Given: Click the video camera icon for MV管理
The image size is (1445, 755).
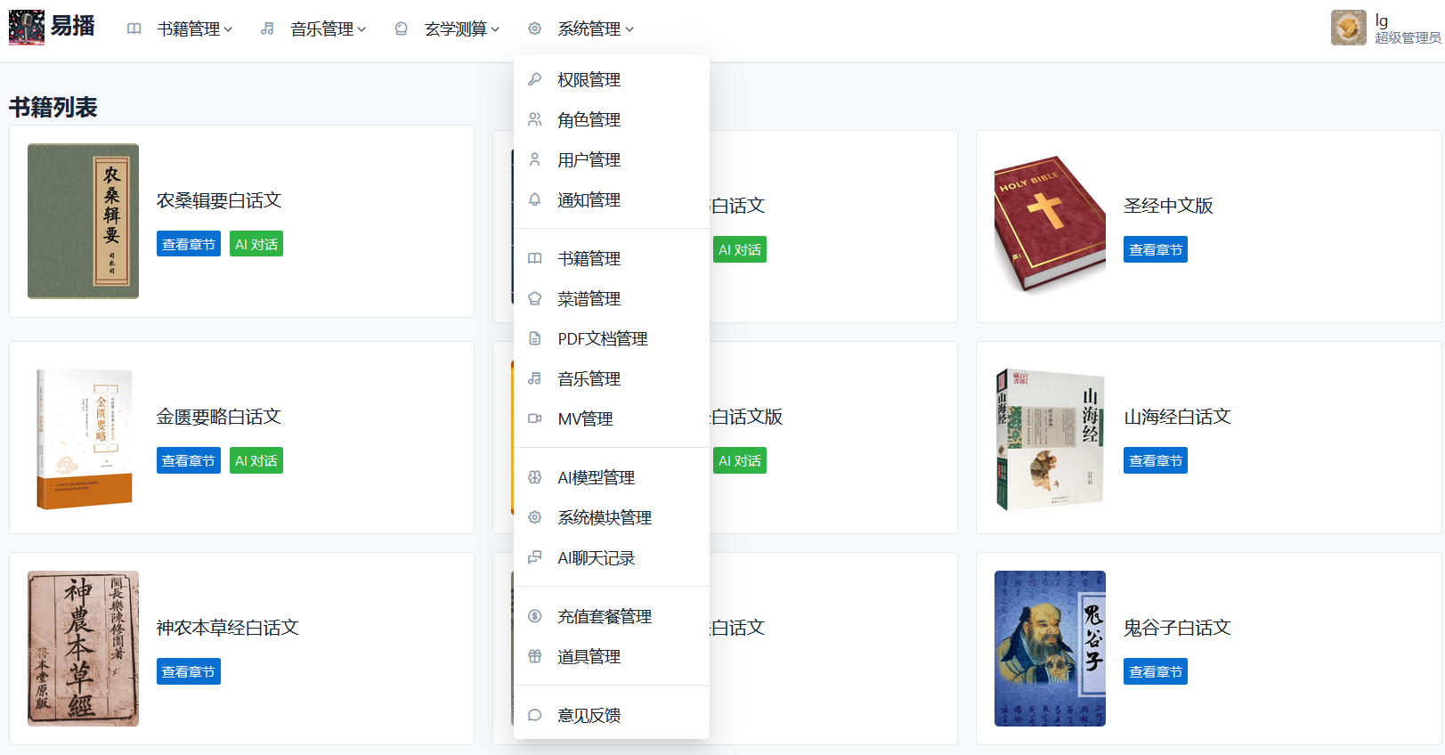Looking at the screenshot, I should click(534, 418).
